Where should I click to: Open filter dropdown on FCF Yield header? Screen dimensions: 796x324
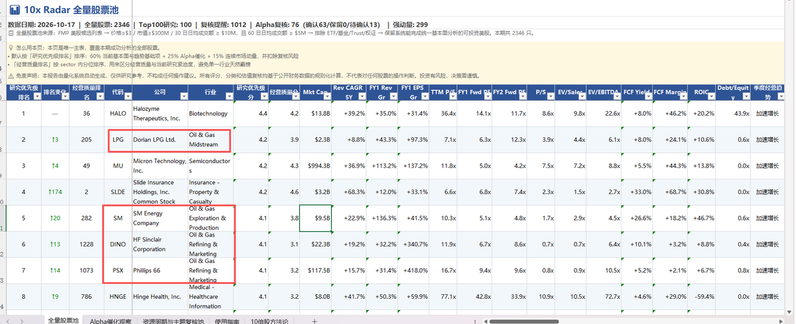pos(647,96)
